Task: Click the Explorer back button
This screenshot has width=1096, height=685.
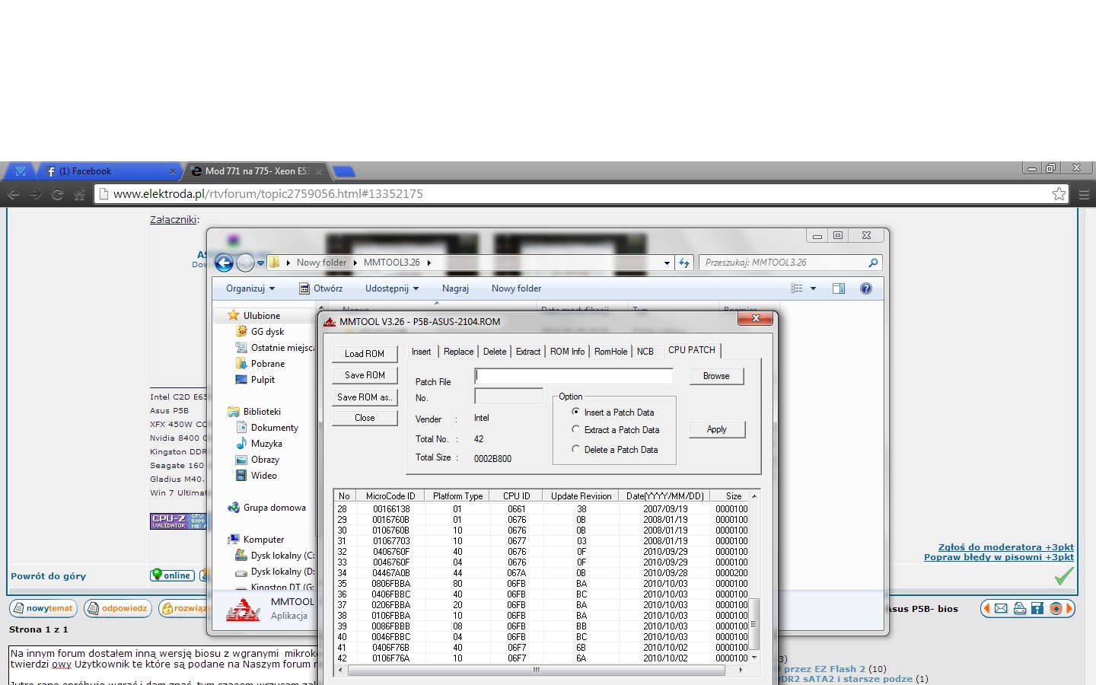Action: tap(224, 263)
